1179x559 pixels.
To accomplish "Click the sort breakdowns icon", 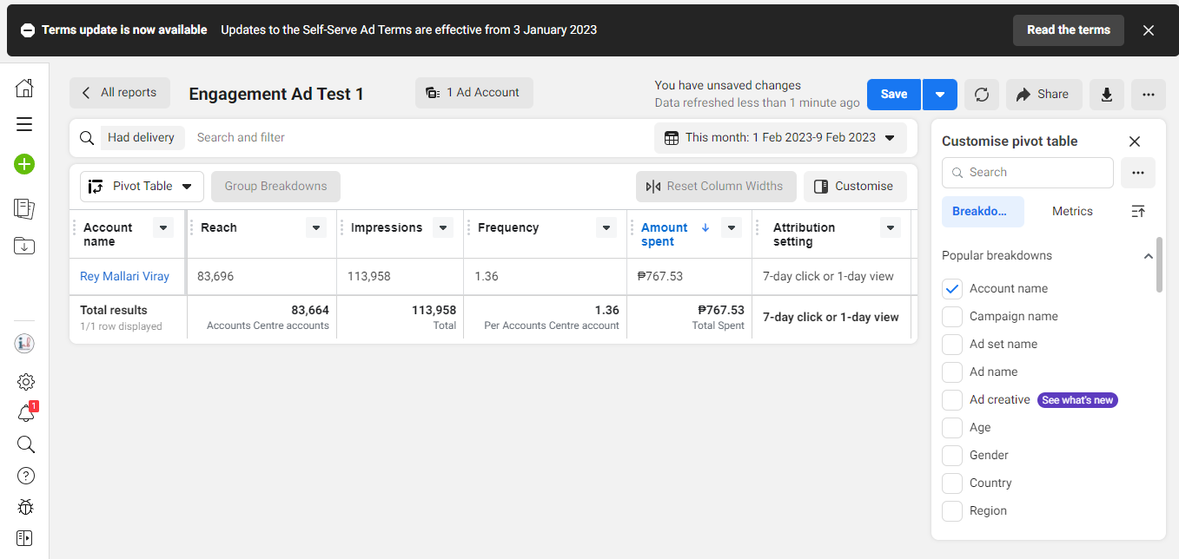I will point(1138,211).
